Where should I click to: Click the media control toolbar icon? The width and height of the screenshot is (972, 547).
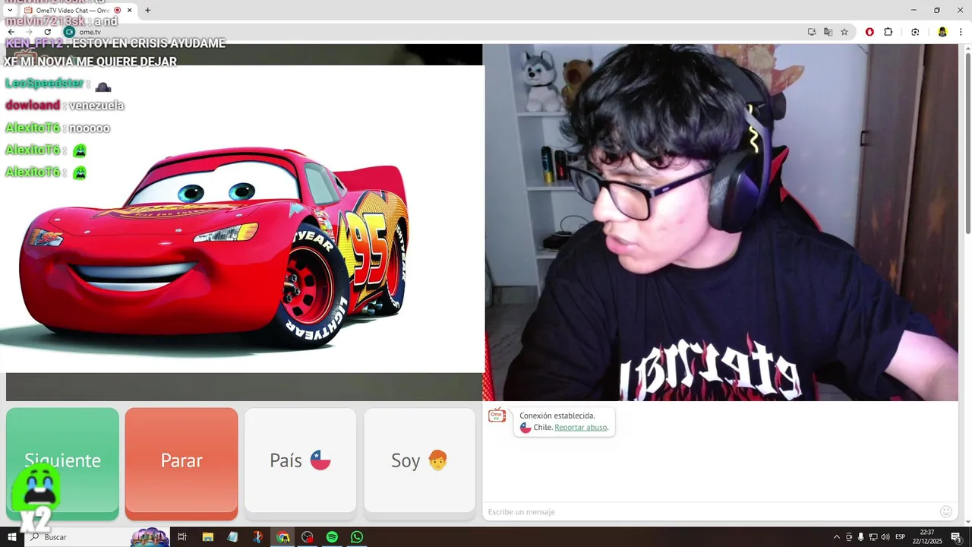(x=915, y=32)
